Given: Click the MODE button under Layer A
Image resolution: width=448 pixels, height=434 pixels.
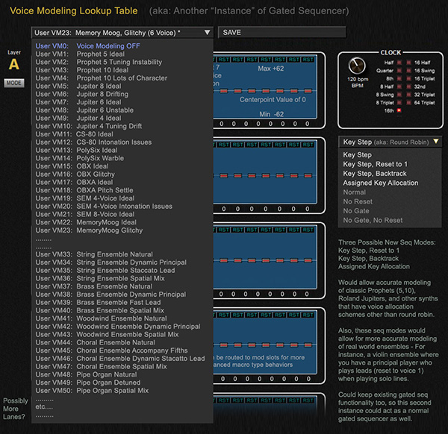Looking at the screenshot, I should (x=14, y=83).
